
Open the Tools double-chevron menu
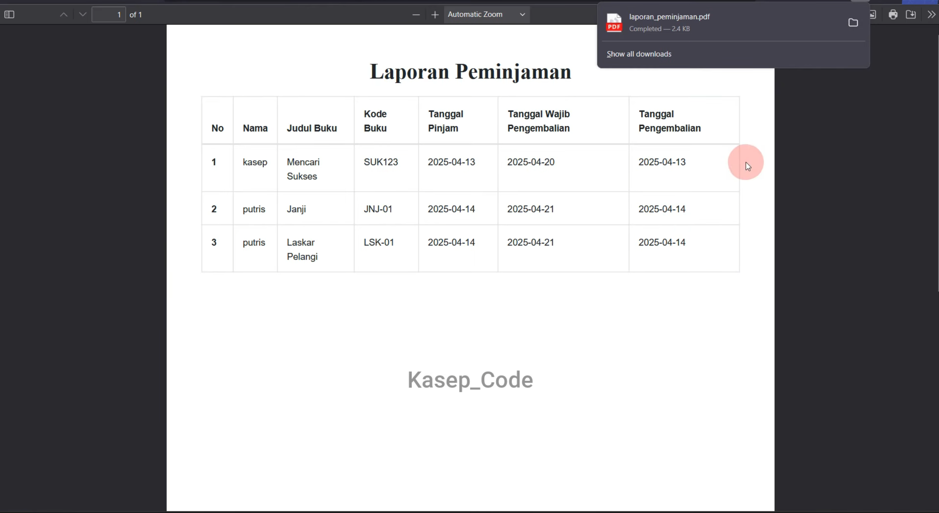pos(931,15)
